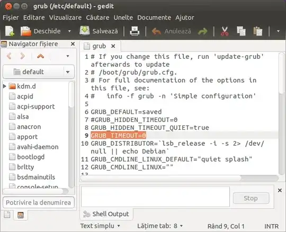Click the Potrivire la denumirea filter field
The image size is (286, 232).
point(39,202)
